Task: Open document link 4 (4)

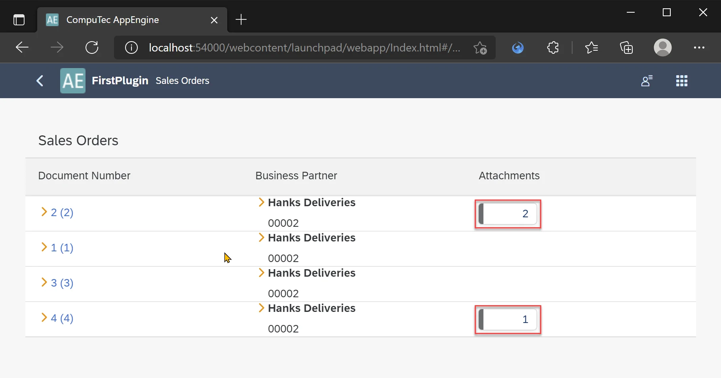Action: point(62,318)
